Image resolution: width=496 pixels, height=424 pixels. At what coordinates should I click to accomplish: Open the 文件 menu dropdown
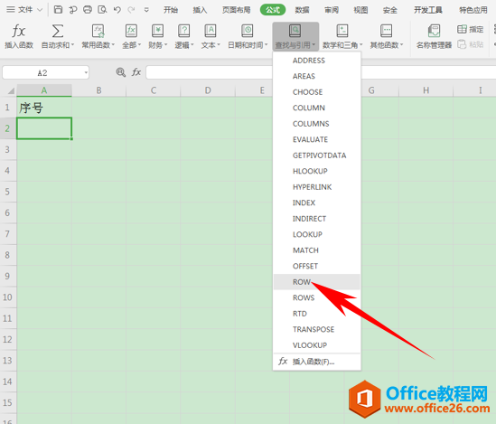tap(24, 10)
